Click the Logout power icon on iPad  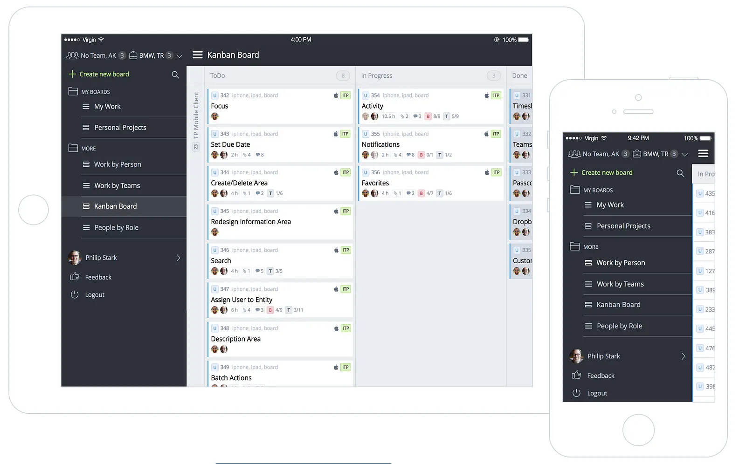coord(75,294)
